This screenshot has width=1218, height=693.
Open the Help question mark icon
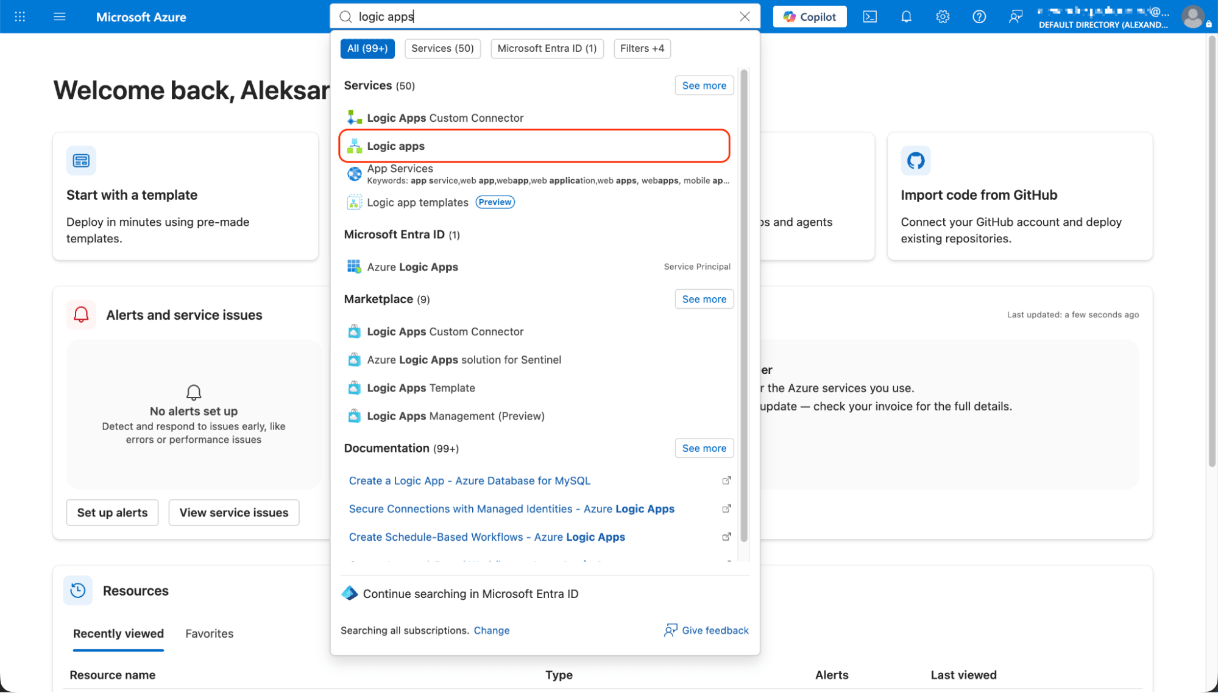[979, 16]
